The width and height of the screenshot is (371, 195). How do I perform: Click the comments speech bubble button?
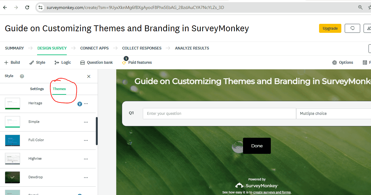point(352,28)
